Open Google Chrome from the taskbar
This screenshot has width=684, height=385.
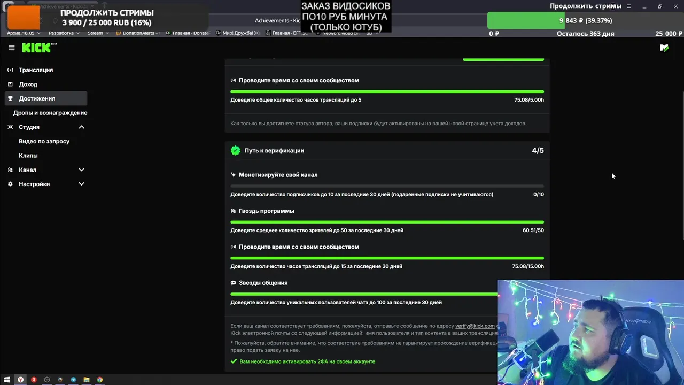point(100,380)
